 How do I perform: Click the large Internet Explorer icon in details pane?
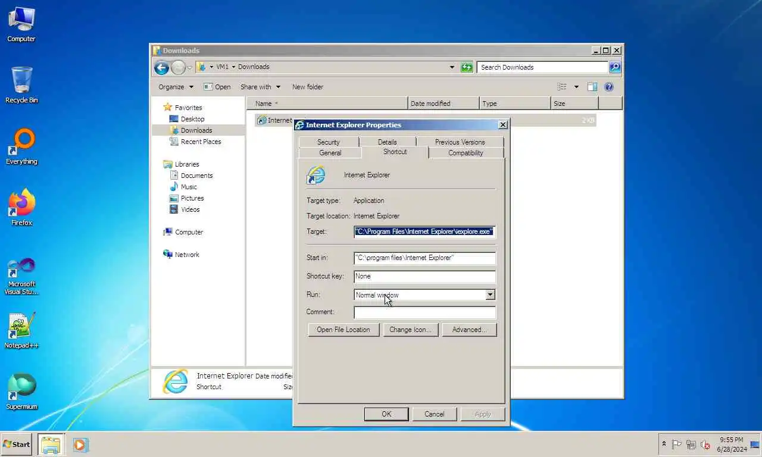(x=176, y=381)
